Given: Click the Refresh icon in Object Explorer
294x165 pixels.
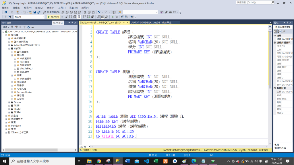Looking at the screenshot, I should (28, 27).
